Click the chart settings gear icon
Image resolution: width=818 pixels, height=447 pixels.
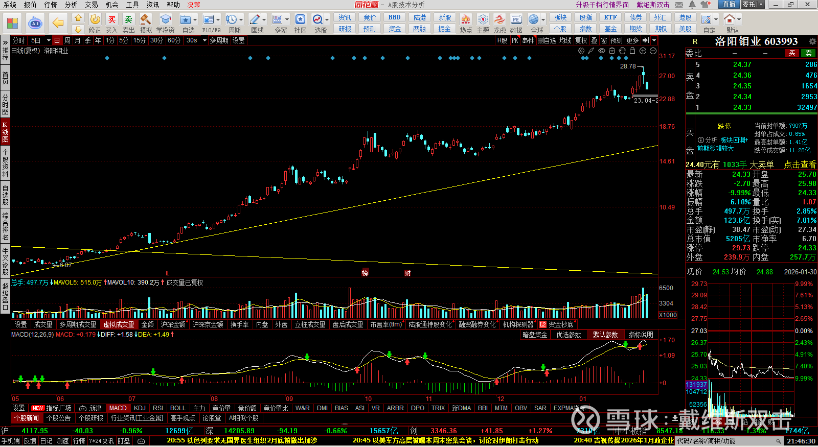click(581, 51)
